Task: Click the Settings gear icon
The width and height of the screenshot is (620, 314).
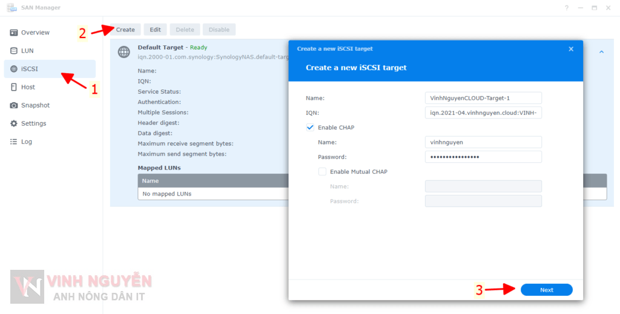Action: (14, 123)
